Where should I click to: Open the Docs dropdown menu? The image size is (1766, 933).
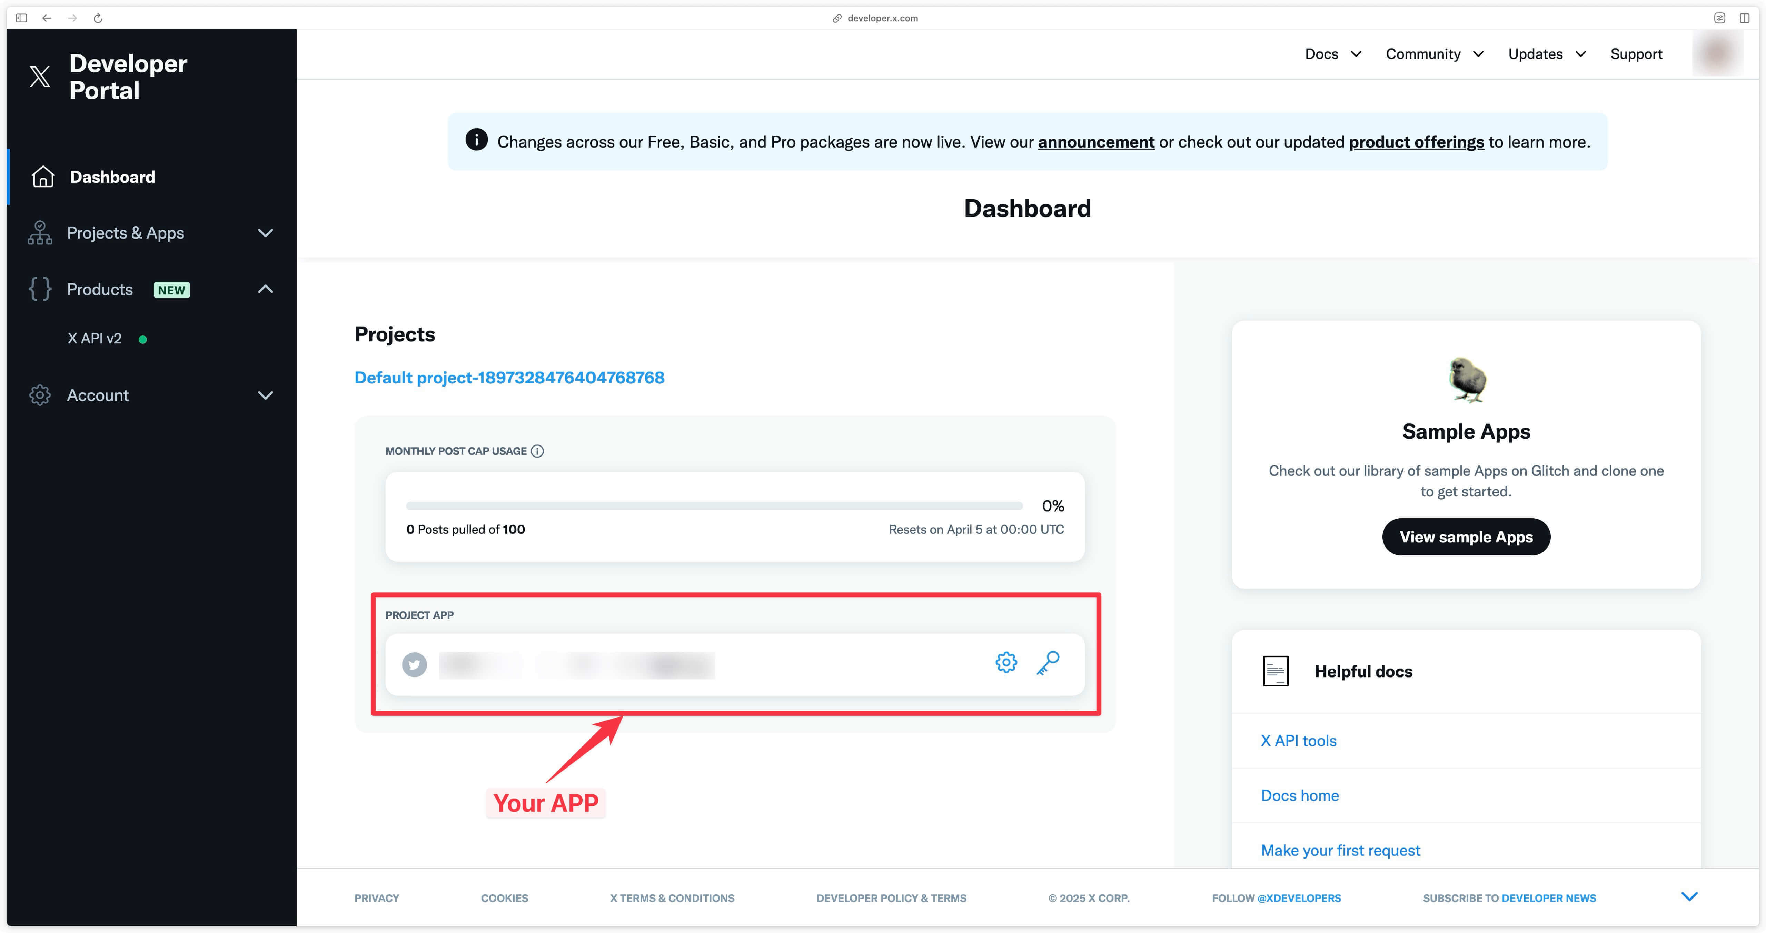point(1333,54)
